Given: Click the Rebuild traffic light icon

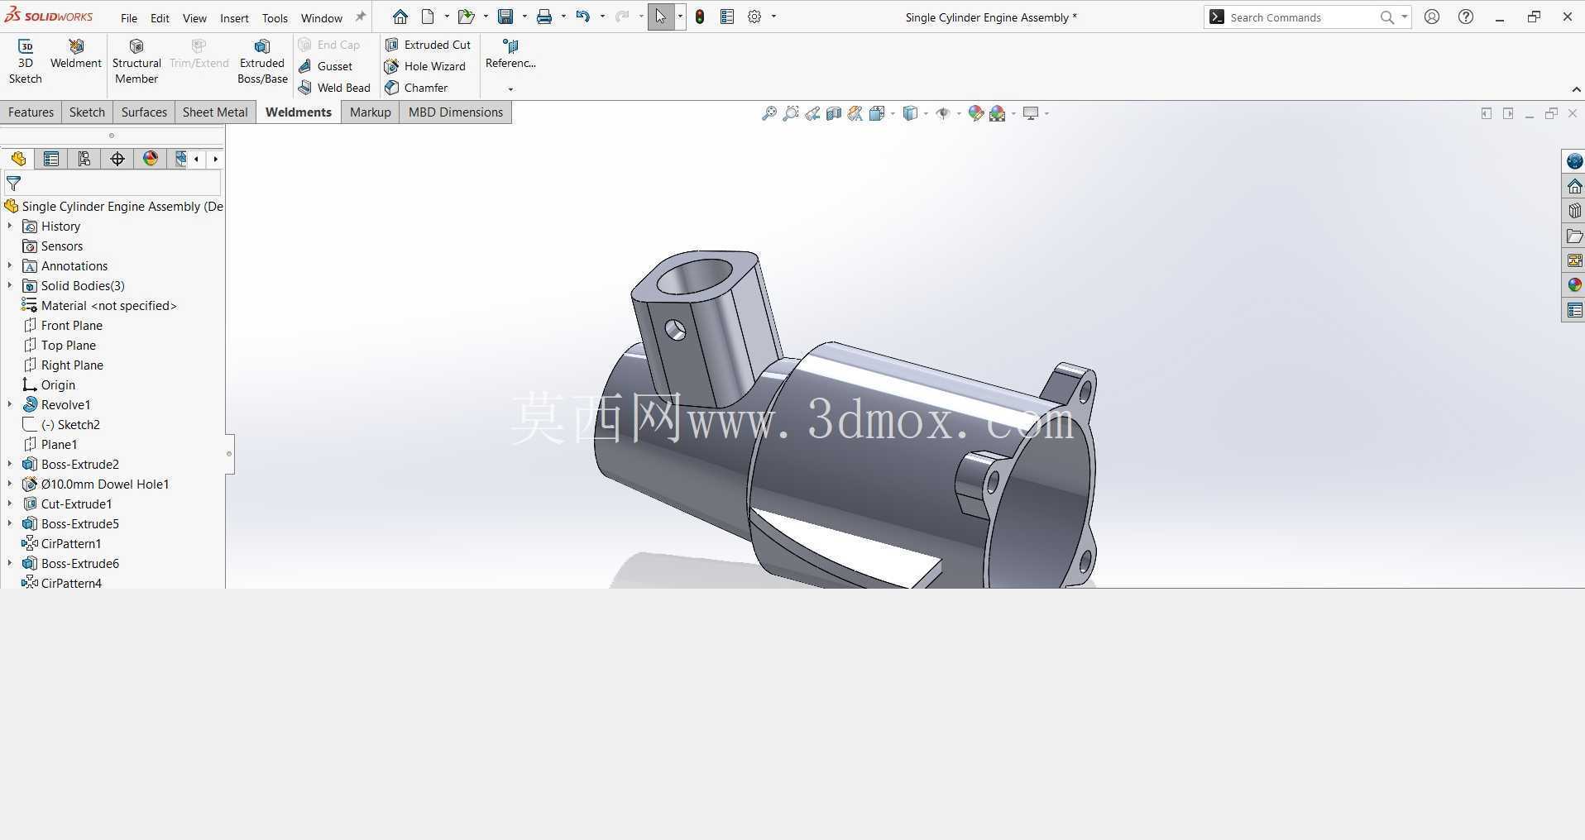Looking at the screenshot, I should click(x=700, y=17).
